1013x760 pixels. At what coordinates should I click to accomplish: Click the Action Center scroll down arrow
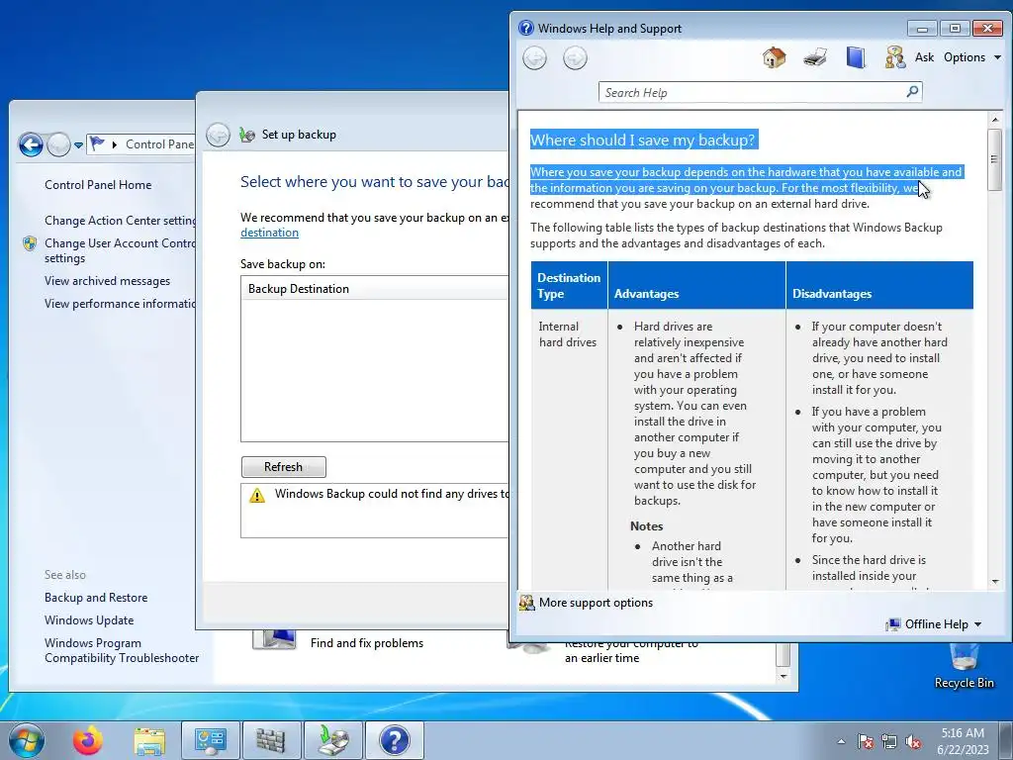783,676
